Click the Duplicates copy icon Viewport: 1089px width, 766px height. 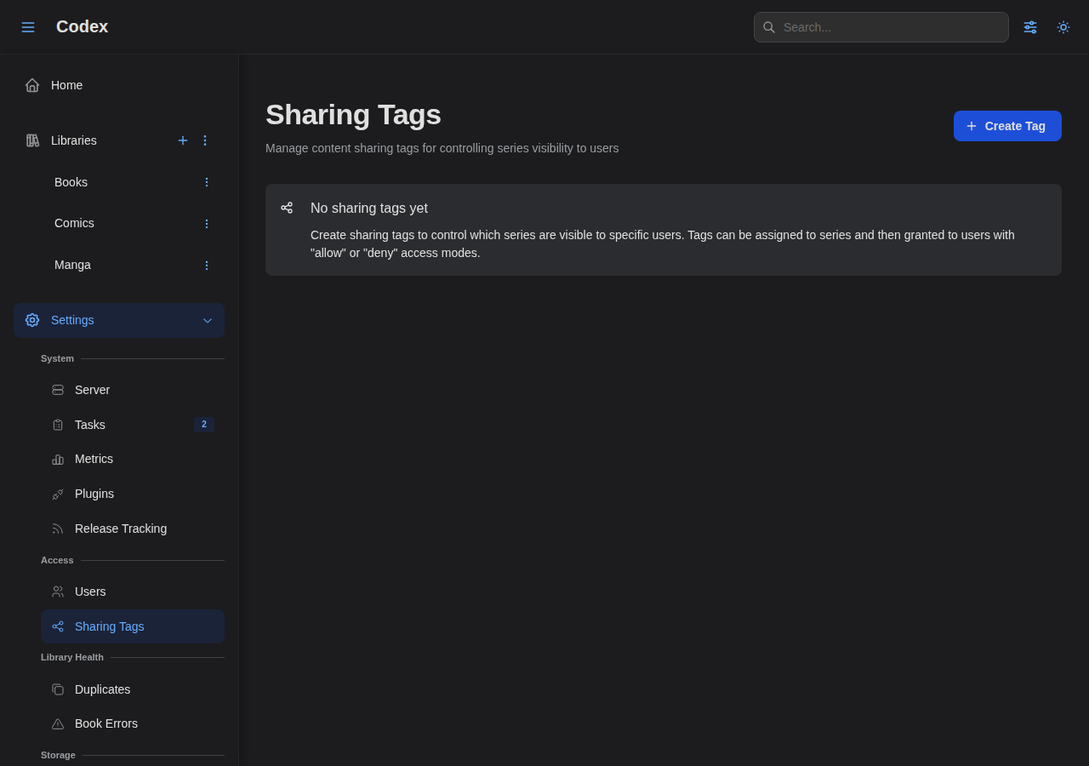tap(58, 689)
